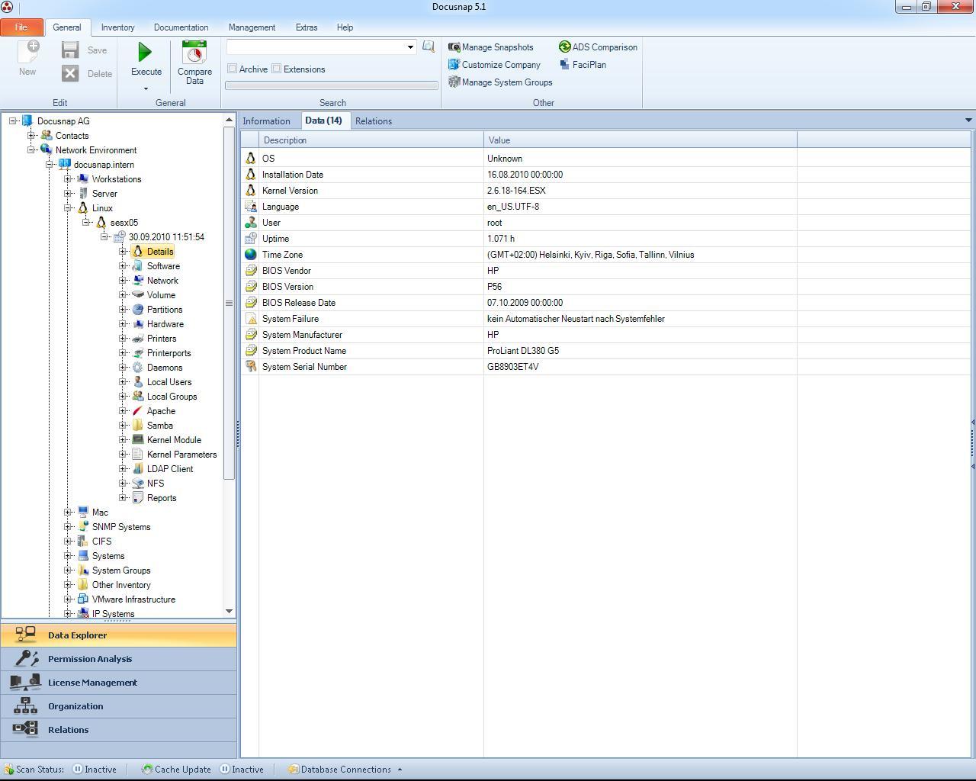The image size is (976, 781).
Task: Enable the Archive checkbox
Action: 232,69
